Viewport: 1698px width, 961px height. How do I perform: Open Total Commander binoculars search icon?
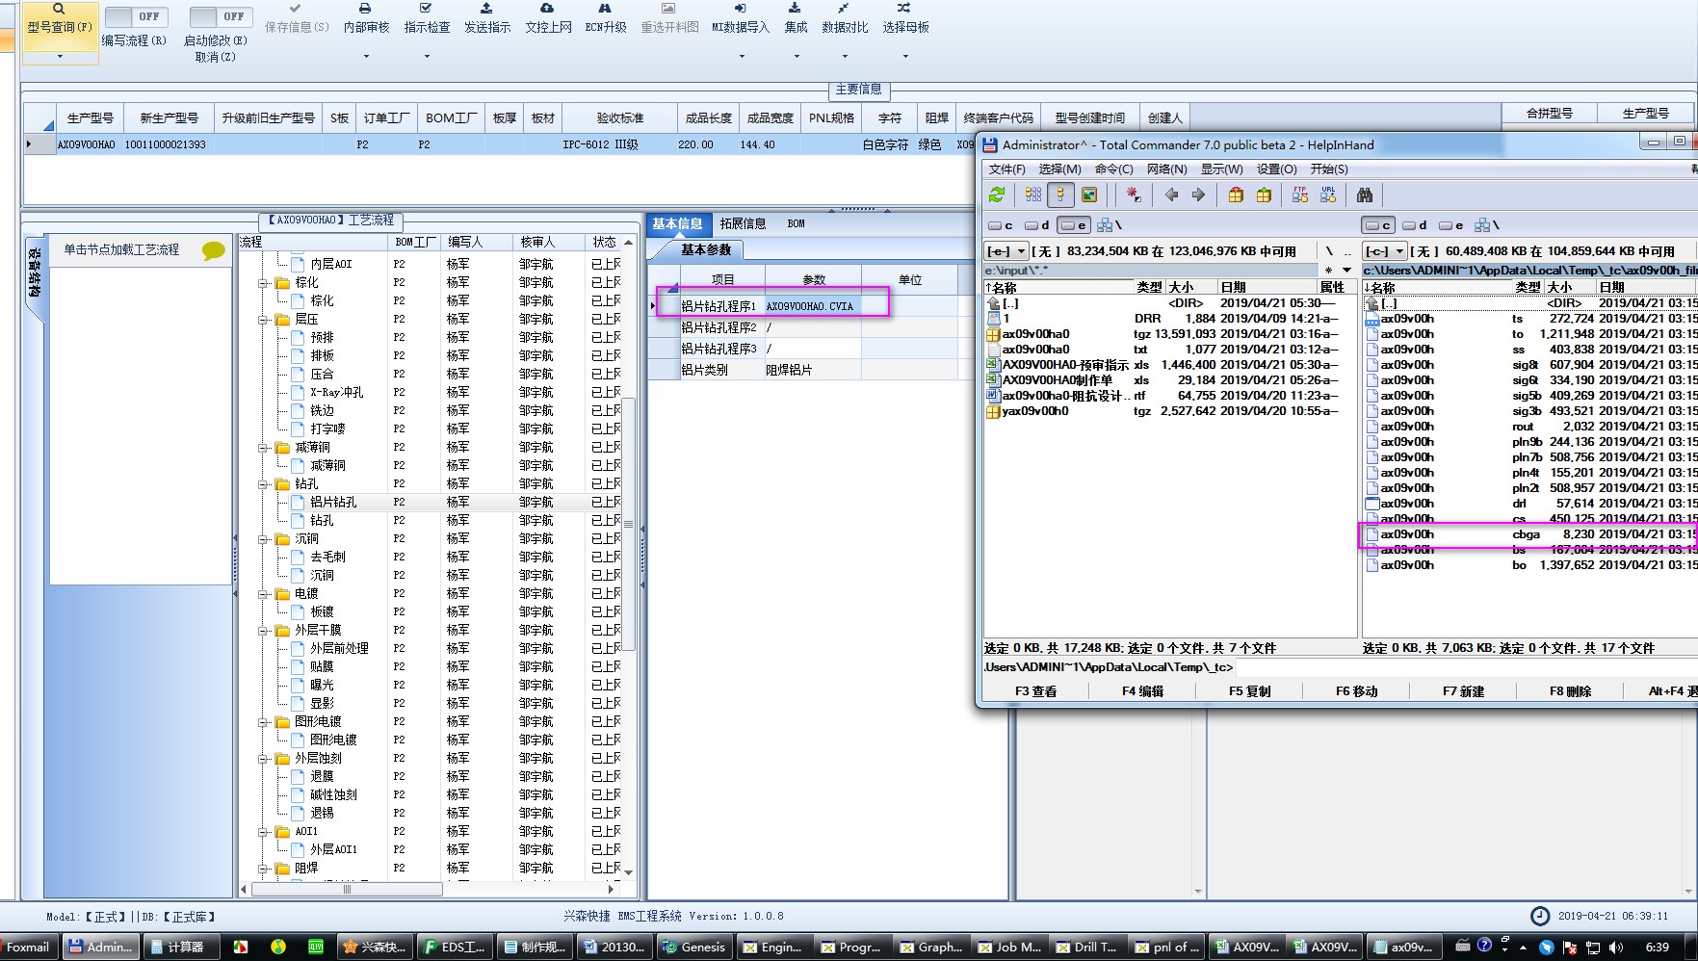coord(1365,195)
